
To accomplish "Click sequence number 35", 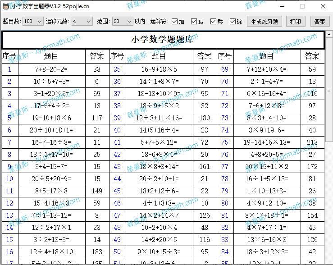I will 117,69.
